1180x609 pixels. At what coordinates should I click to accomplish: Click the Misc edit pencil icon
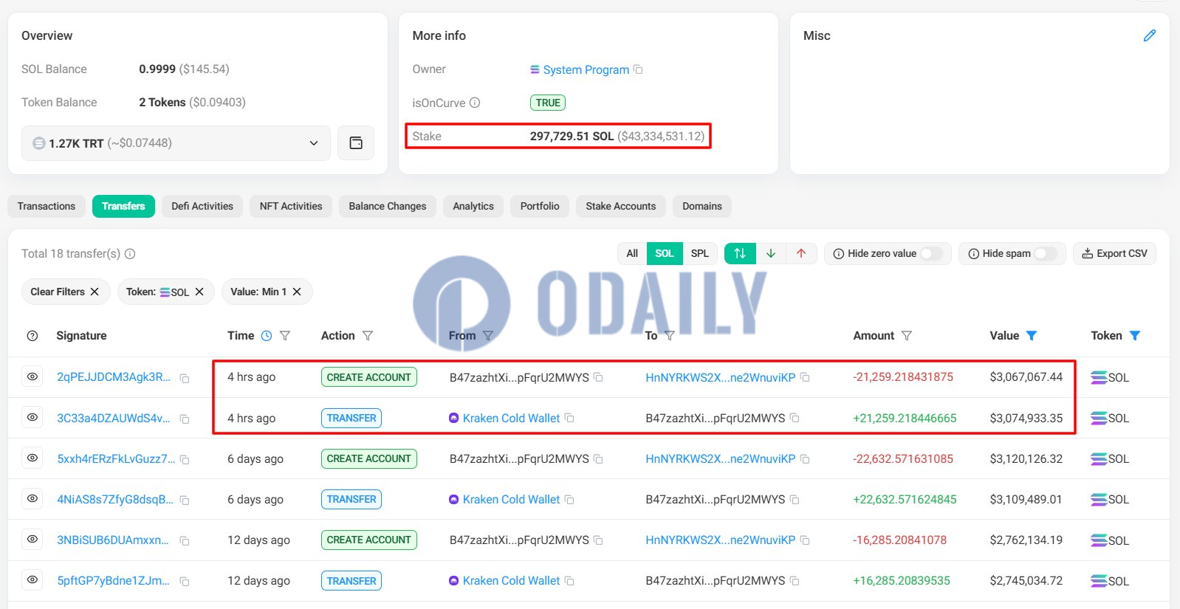(1149, 35)
